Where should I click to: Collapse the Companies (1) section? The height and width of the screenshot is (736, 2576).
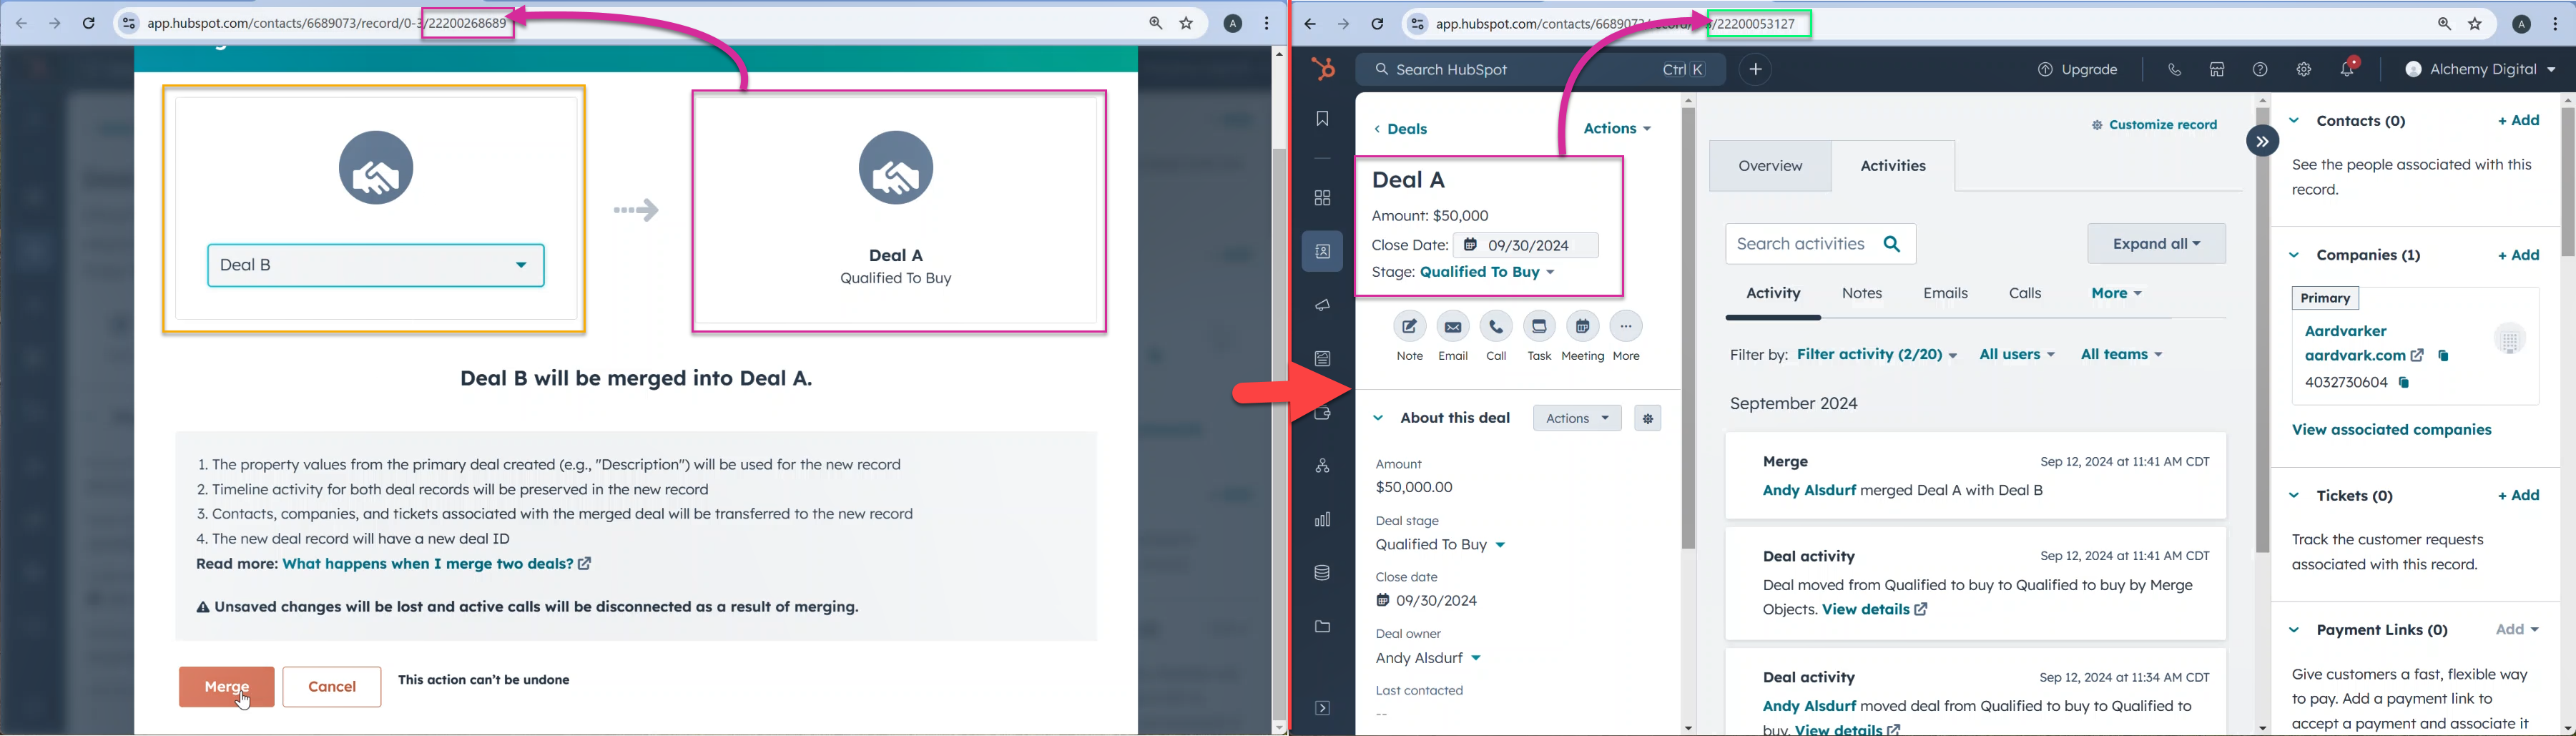click(x=2294, y=256)
